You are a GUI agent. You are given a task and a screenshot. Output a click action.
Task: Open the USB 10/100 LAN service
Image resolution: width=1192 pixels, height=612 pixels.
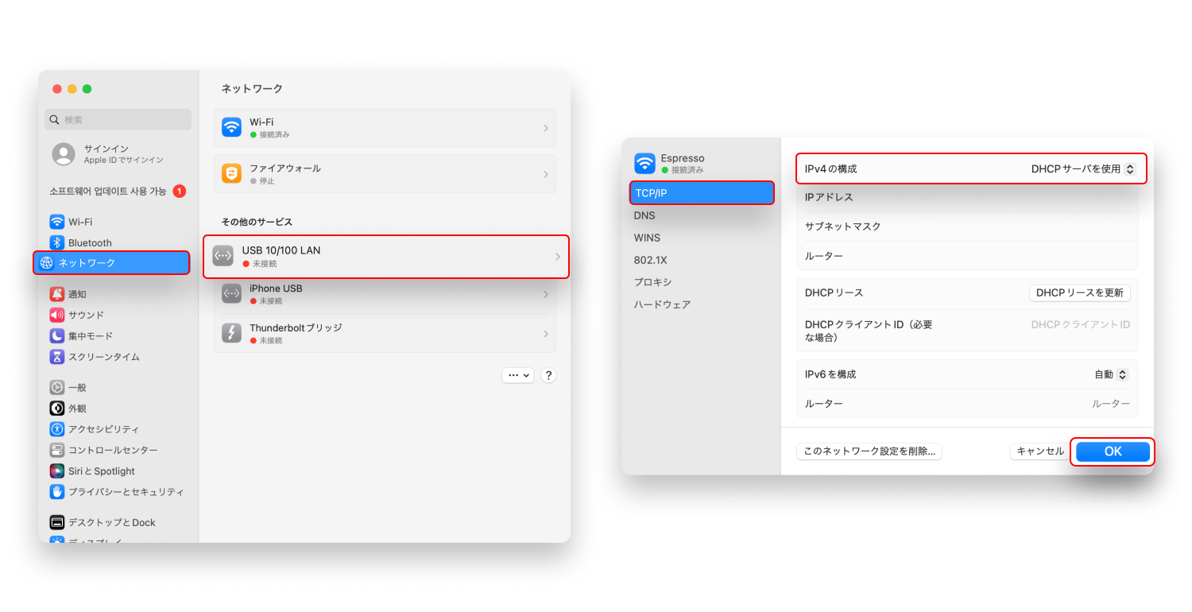385,257
